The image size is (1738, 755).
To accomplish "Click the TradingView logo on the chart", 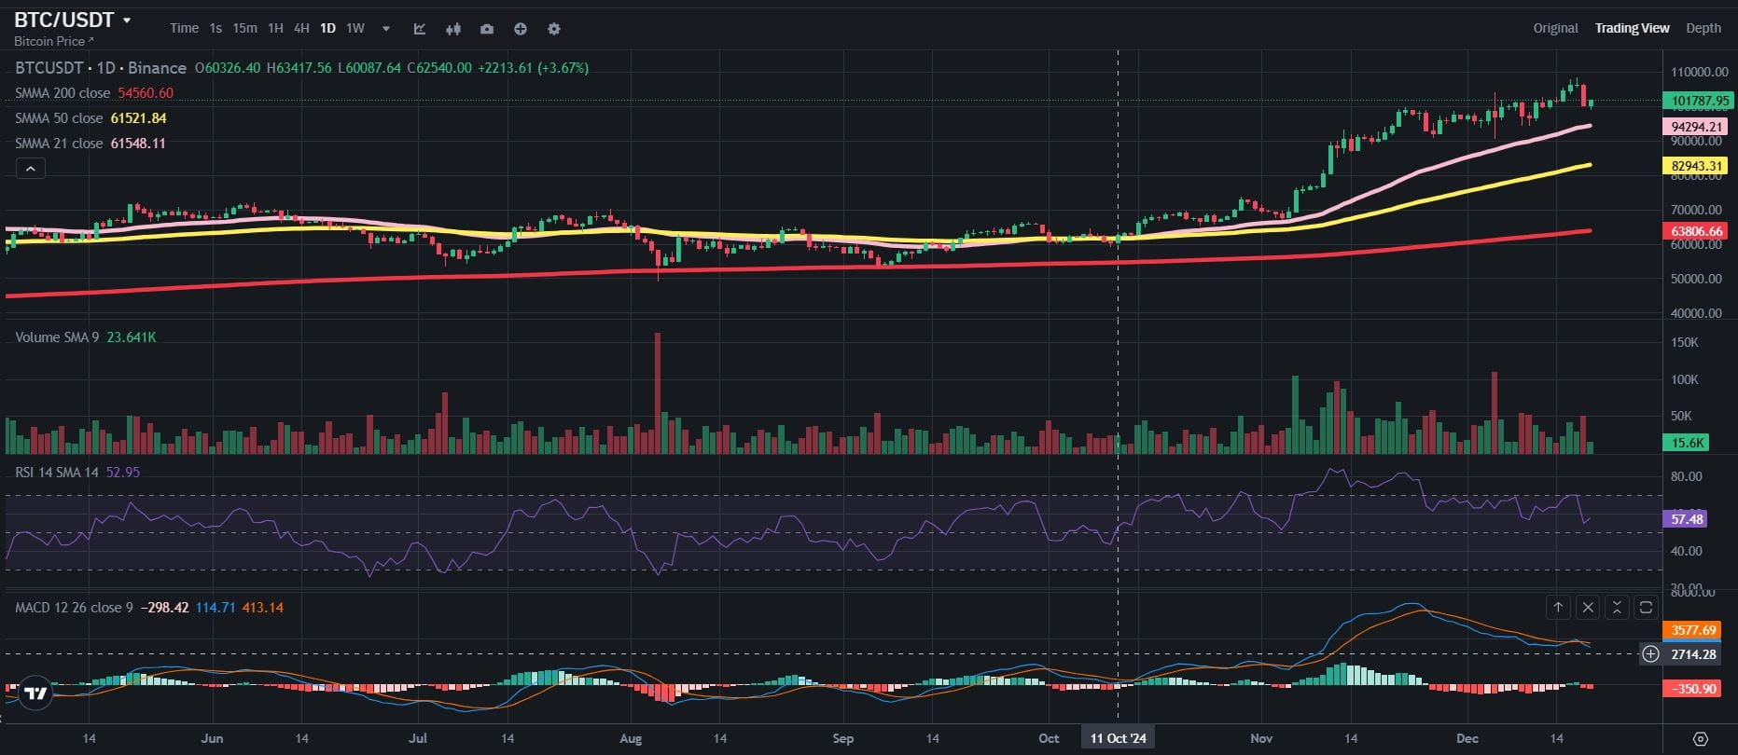I will click(x=35, y=693).
